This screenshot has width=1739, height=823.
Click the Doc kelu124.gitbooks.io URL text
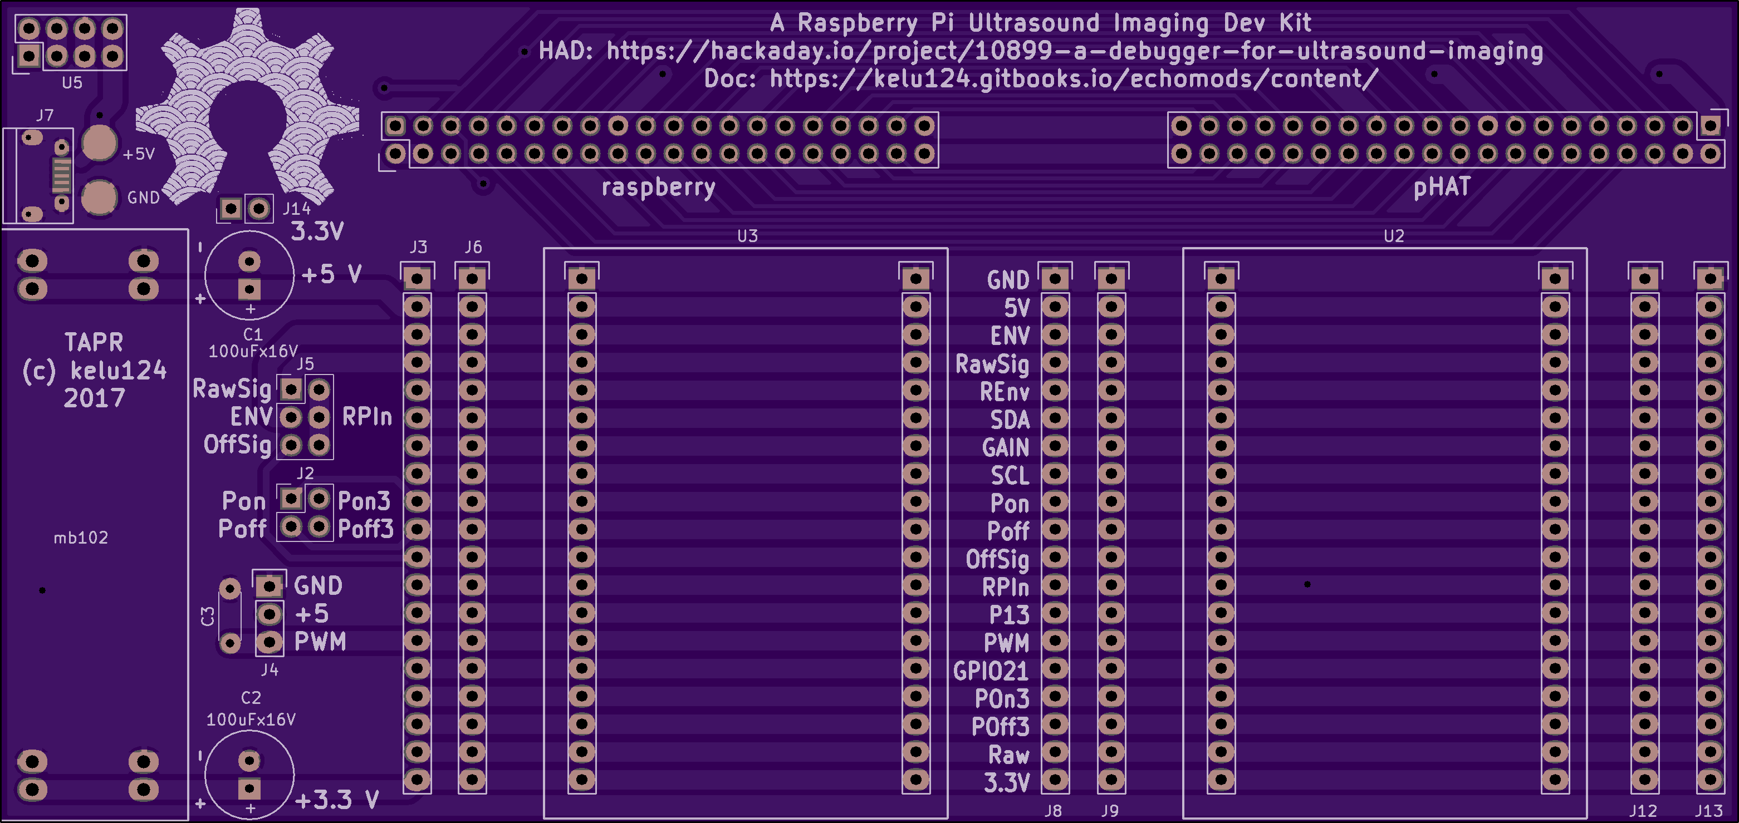click(x=1040, y=79)
